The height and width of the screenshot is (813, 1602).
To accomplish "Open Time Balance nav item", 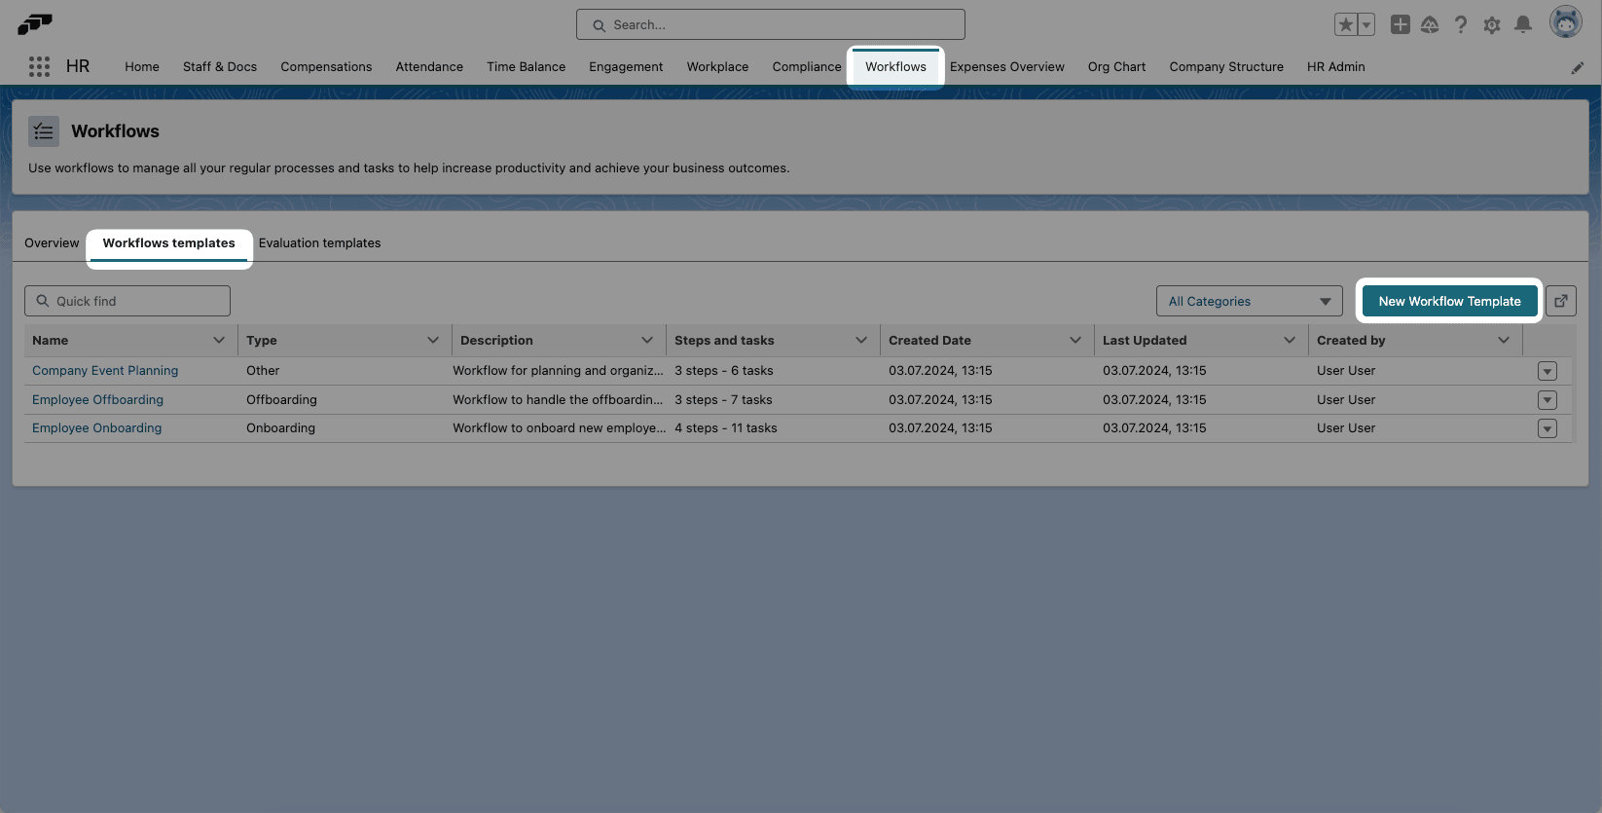I will 527,67.
